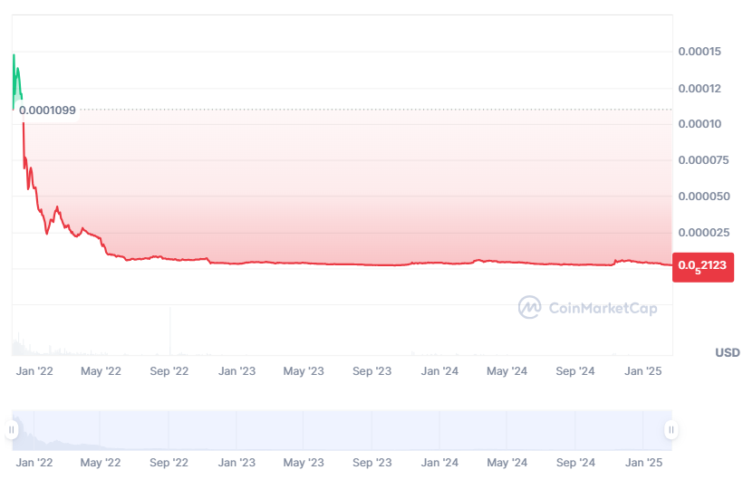
Task: Click the right range slider handle
Action: coord(671,430)
